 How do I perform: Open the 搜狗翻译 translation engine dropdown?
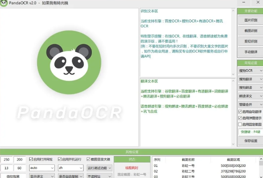point(251,79)
